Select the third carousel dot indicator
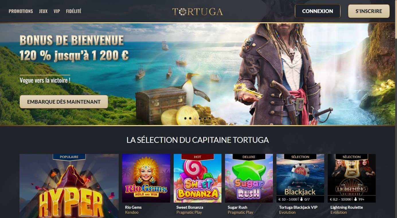The image size is (397, 218). [x=195, y=118]
